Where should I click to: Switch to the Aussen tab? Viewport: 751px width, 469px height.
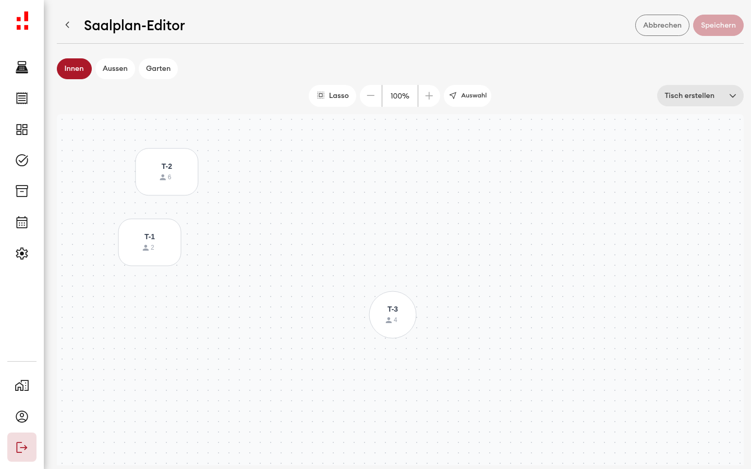115,69
